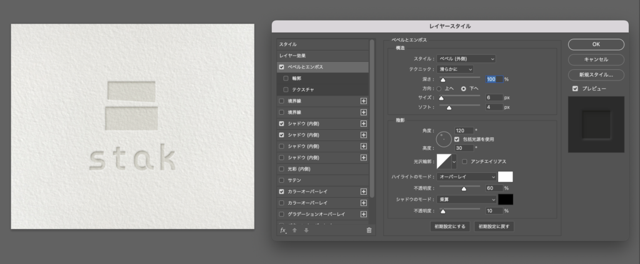Click the white highlight color swatch

(505, 177)
